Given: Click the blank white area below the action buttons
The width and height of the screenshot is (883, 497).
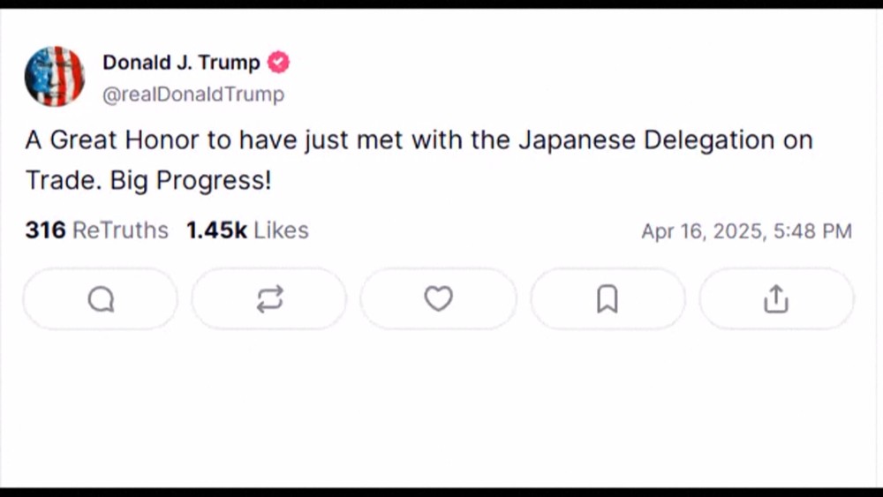Looking at the screenshot, I should (x=441, y=406).
